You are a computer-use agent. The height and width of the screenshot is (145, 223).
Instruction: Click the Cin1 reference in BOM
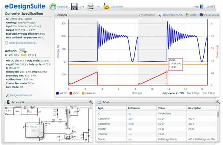[131, 119]
